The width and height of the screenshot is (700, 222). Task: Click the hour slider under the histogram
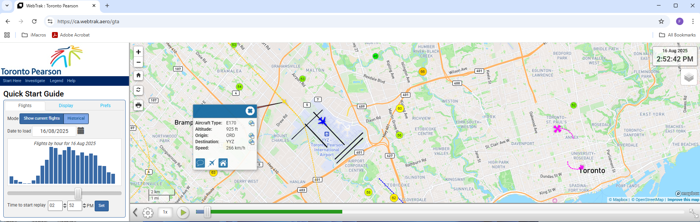[78, 193]
